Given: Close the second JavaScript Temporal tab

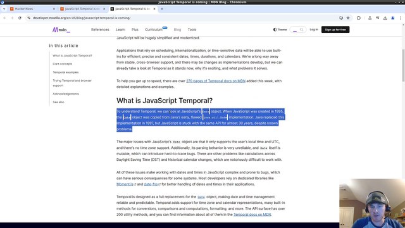Looking at the screenshot, I should [104, 9].
